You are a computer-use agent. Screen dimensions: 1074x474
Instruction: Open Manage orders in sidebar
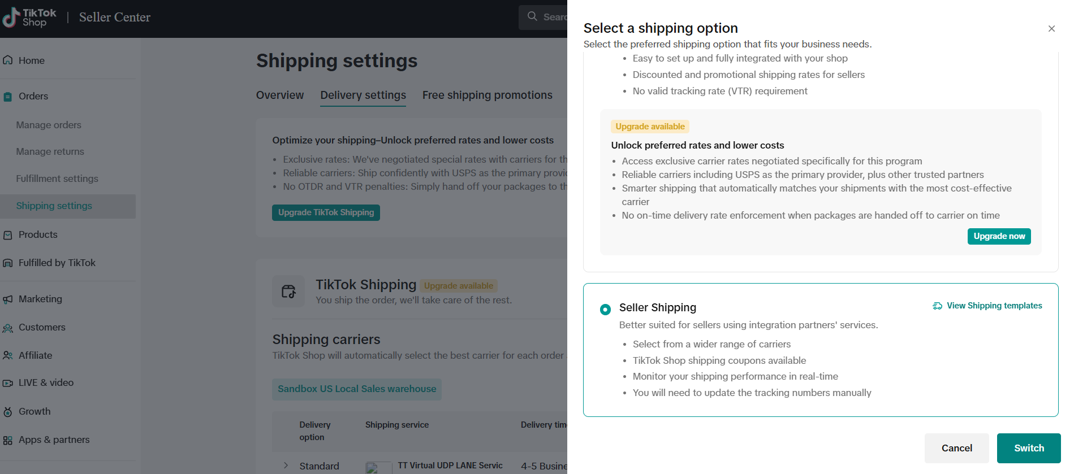[x=49, y=125]
